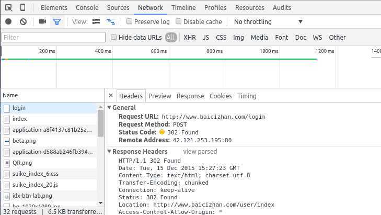Open the Elements panel

54,7
